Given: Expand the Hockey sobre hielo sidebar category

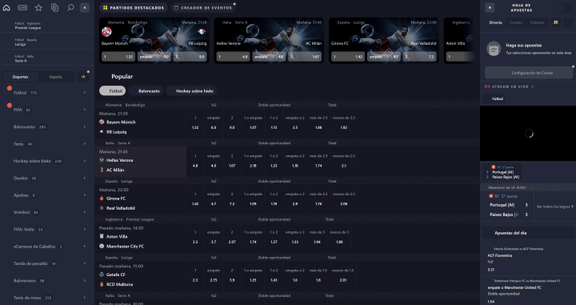Looking at the screenshot, I should click(x=46, y=161).
